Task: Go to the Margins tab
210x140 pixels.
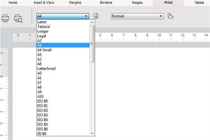Action: click(x=75, y=3)
